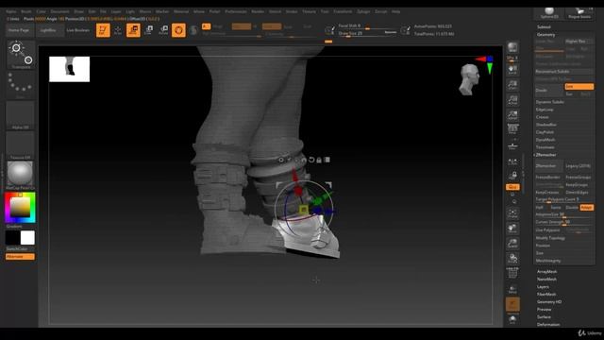Click the AAHalf icon
Image resolution: width=604 pixels, height=340 pixels.
512,115
